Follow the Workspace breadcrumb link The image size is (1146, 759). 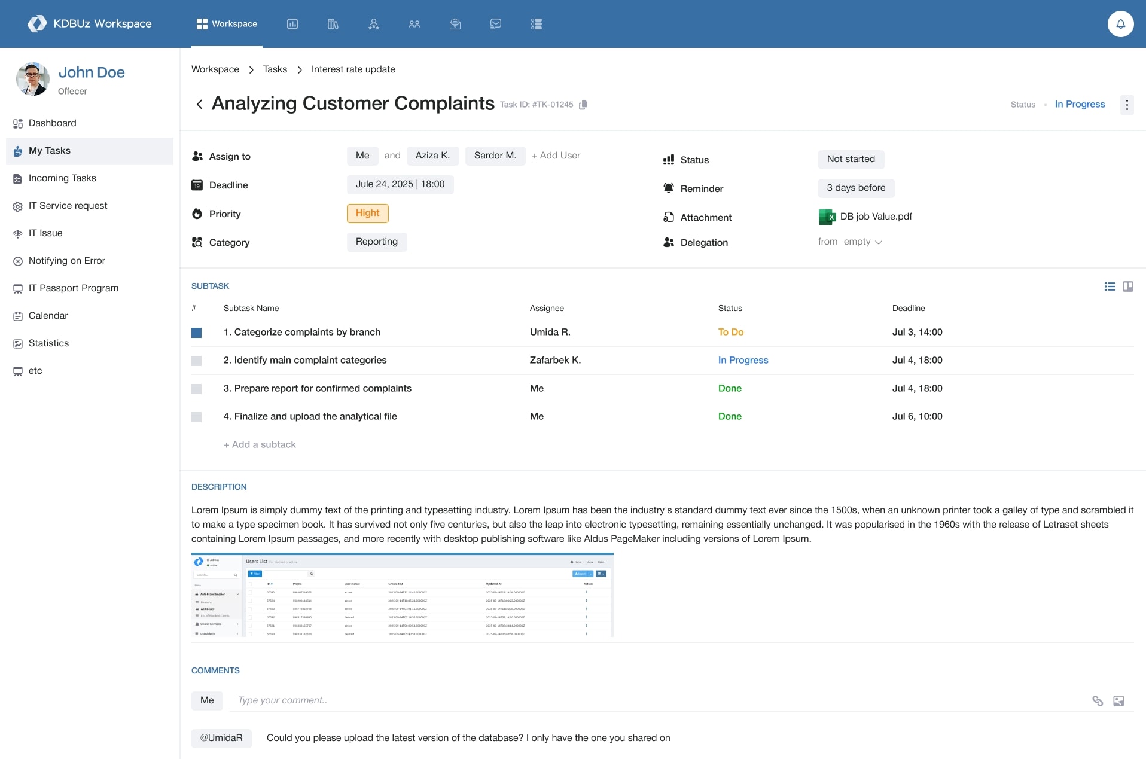(215, 69)
